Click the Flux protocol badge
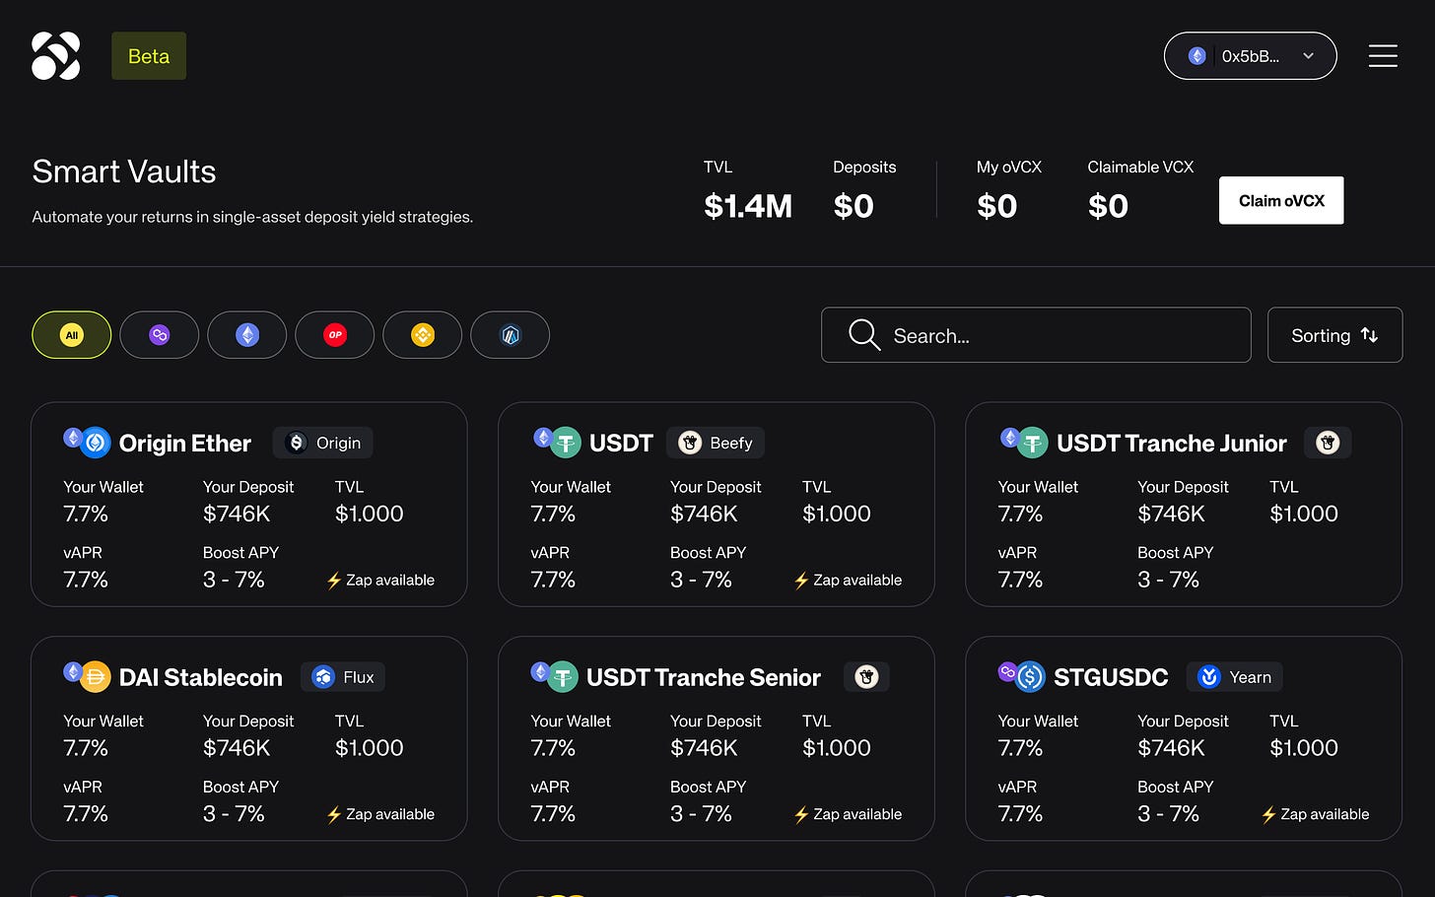1435x897 pixels. pos(343,677)
